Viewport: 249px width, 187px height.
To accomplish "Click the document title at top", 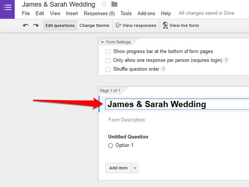I will (58, 4).
